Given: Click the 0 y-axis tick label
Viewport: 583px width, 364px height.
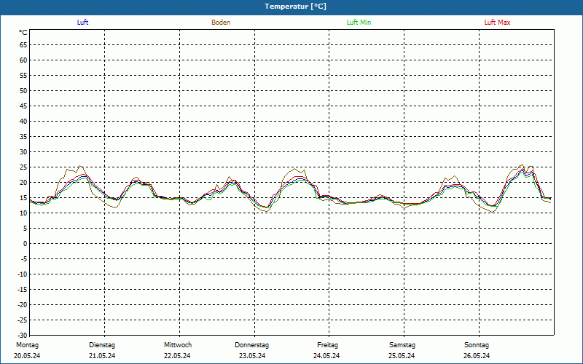Looking at the screenshot, I should (x=26, y=244).
